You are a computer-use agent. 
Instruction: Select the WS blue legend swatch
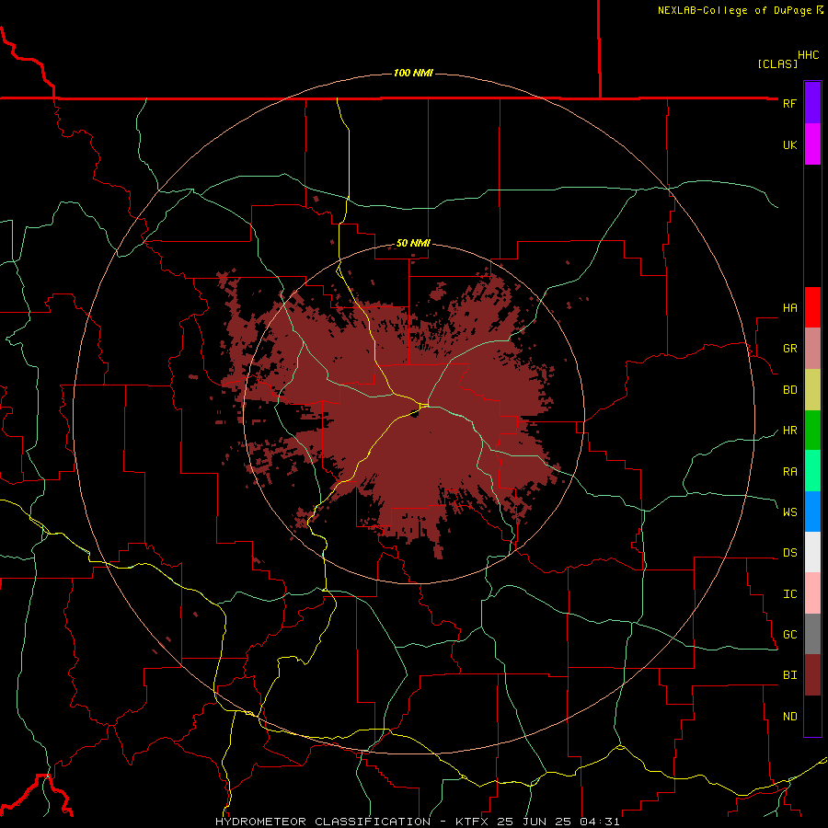coord(812,512)
